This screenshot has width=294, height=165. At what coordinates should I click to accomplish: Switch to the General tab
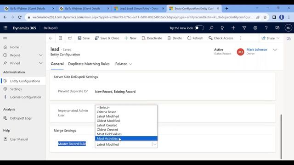[57, 64]
